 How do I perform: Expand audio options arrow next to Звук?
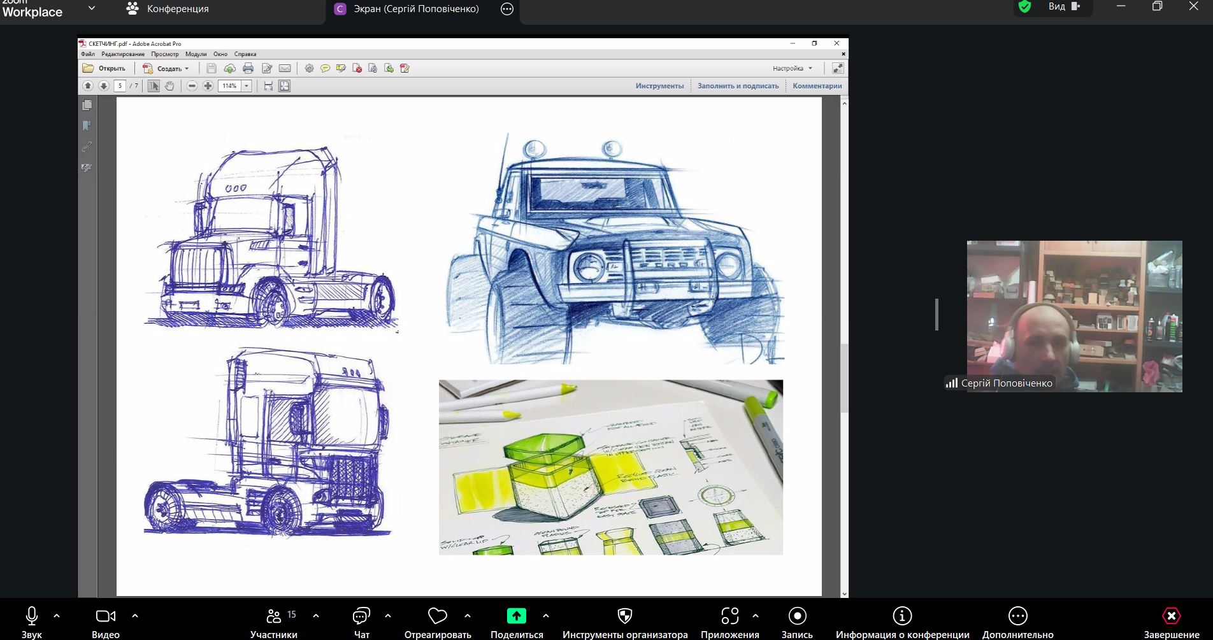pos(57,616)
